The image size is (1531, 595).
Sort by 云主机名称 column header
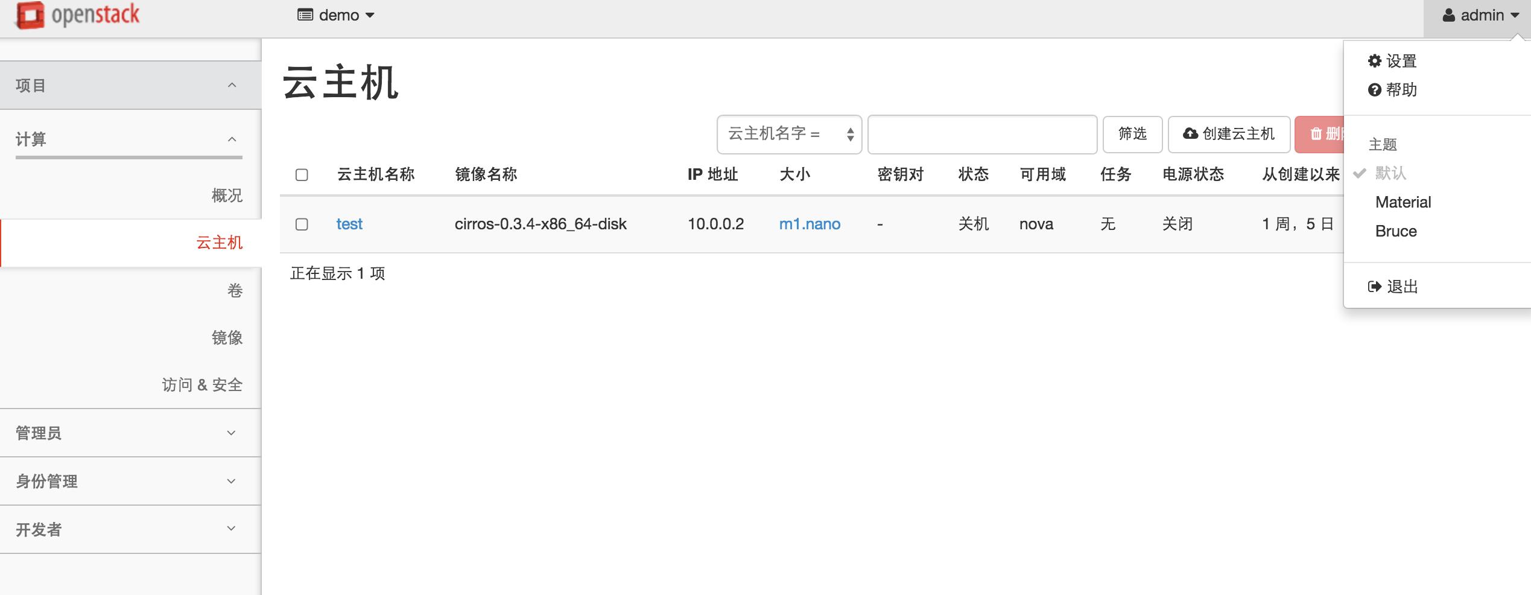pyautogui.click(x=376, y=174)
